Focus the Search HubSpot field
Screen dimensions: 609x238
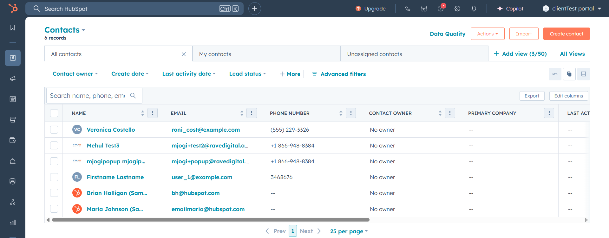(x=134, y=9)
